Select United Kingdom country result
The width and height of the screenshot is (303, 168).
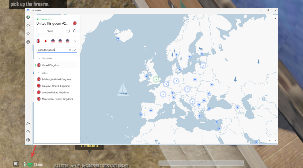(x=57, y=65)
